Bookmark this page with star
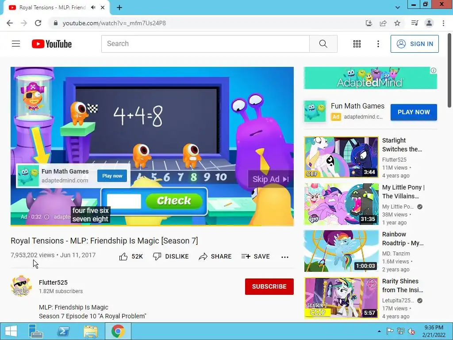453x340 pixels. (x=397, y=23)
